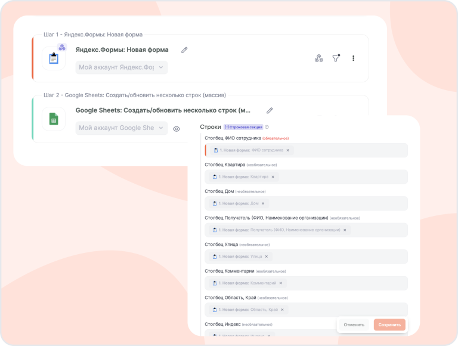Screen dimensions: 458x346
Task: Edit the Google Sheets step title pencil
Action: (270, 110)
